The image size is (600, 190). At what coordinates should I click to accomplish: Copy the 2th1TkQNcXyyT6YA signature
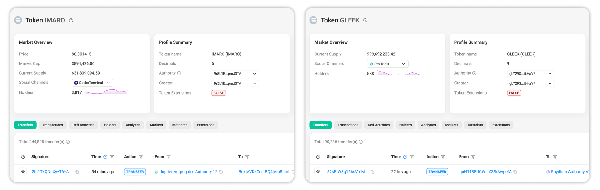click(77, 172)
